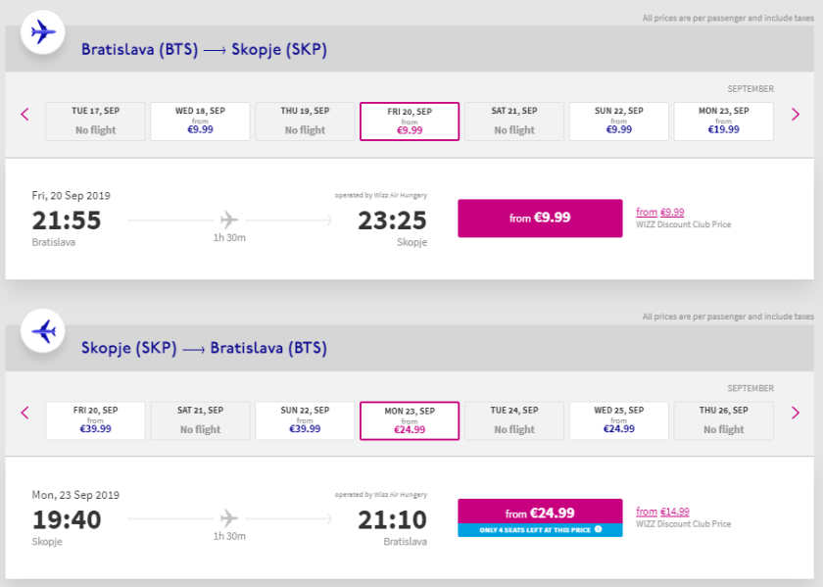Screen dimensions: 823x587
Task: Show earlier outbound dates with left arrow
Action: click(x=25, y=115)
